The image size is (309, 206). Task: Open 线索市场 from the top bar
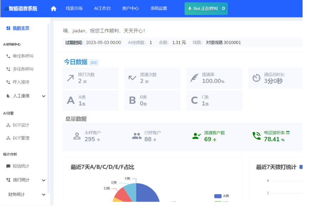(x=74, y=8)
